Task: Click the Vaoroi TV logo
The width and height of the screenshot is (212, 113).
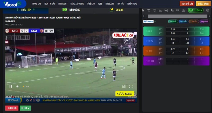Action: (x=12, y=4)
